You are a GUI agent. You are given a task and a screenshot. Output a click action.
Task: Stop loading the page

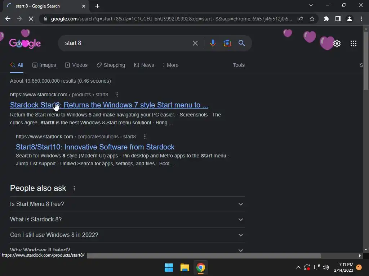pos(31,19)
